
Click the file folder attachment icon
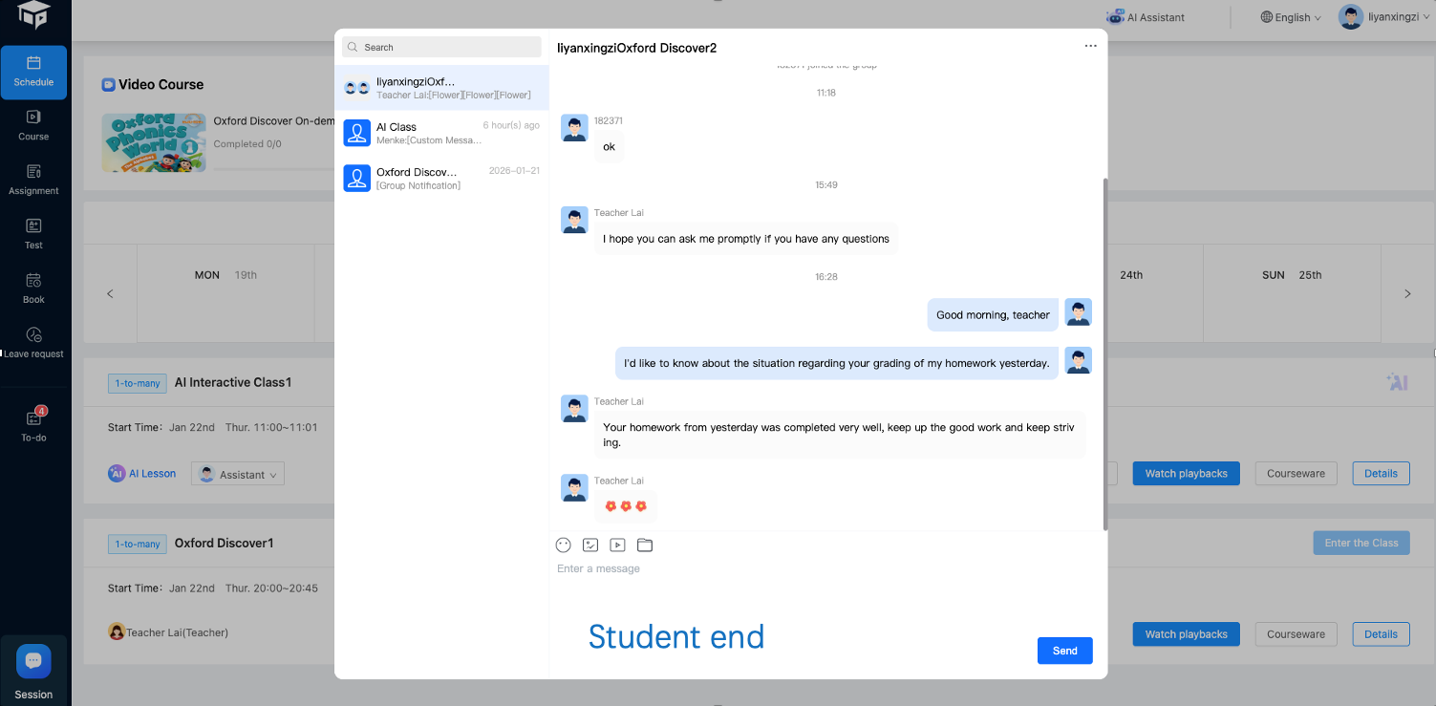[x=645, y=545]
